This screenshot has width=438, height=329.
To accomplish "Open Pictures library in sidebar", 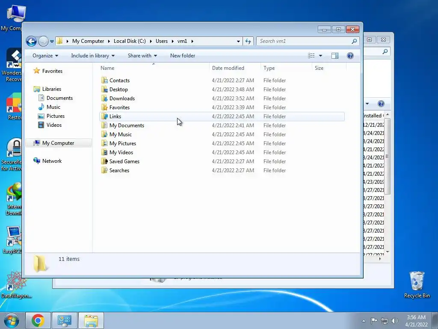I will tap(51, 116).
